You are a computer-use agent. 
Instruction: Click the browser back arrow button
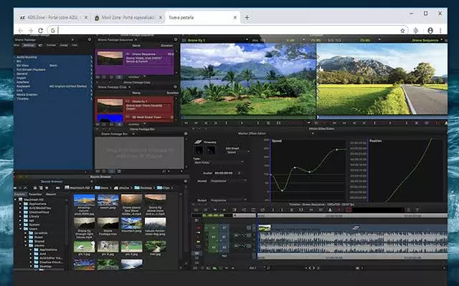19,31
